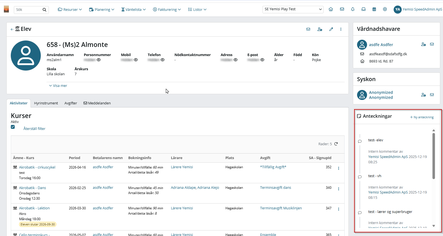Screen dimensions: 443x236
Task: Open the SE Yemisi Play Test dropdown
Action: 293,9
